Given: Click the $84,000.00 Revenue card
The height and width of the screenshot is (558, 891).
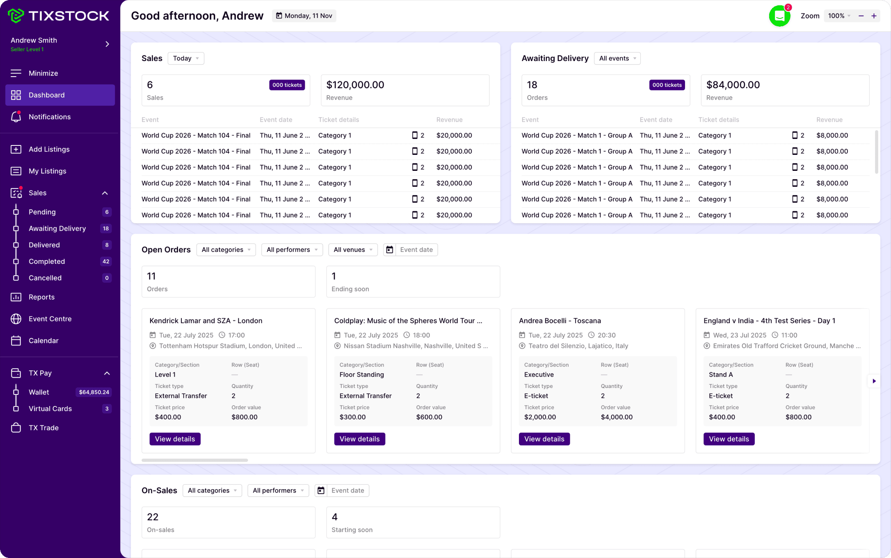Looking at the screenshot, I should point(785,90).
